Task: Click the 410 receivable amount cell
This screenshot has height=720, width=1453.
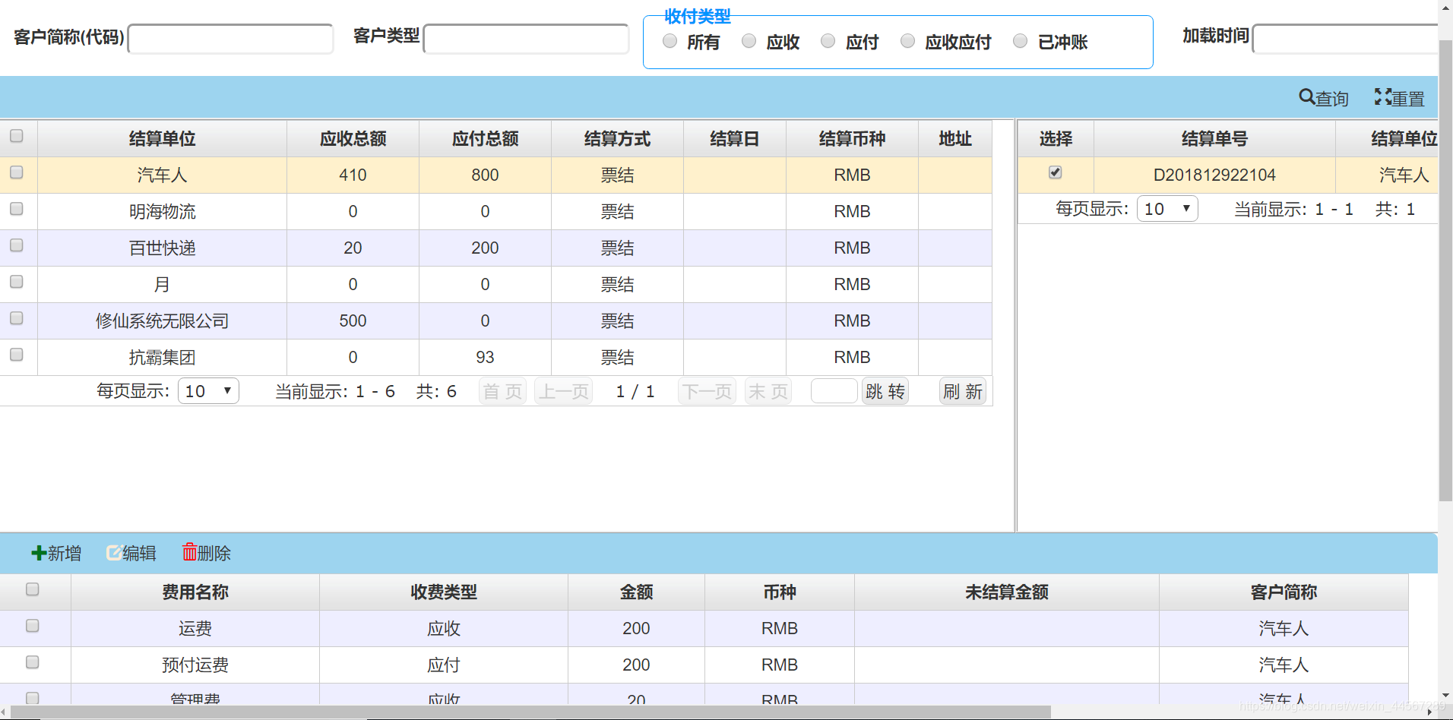Action: click(x=353, y=175)
